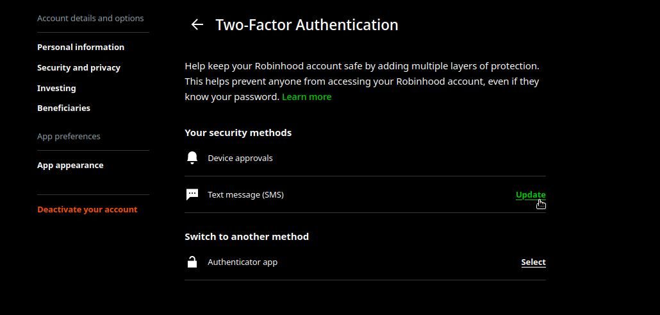
Task: Follow the green Learn more link
Action: click(306, 97)
